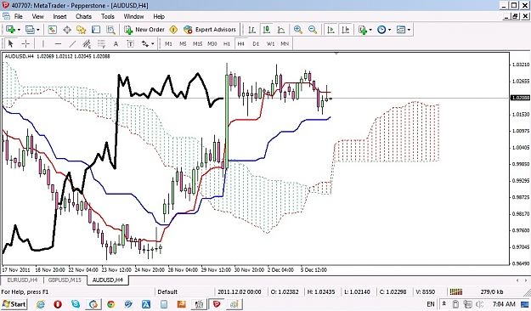Open the Market Watch window icon
This screenshot has width=531, height=311.
tap(52, 30)
